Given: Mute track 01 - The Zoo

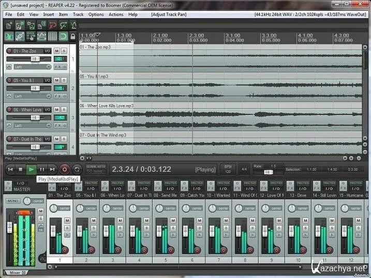Looking at the screenshot, I should click(x=57, y=51).
